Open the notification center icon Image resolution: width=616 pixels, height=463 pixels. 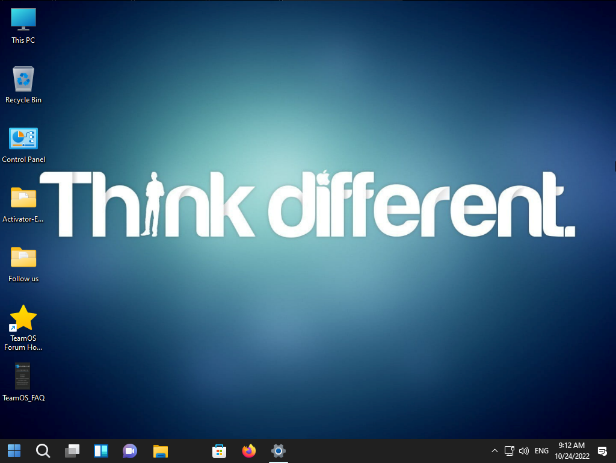coord(602,451)
